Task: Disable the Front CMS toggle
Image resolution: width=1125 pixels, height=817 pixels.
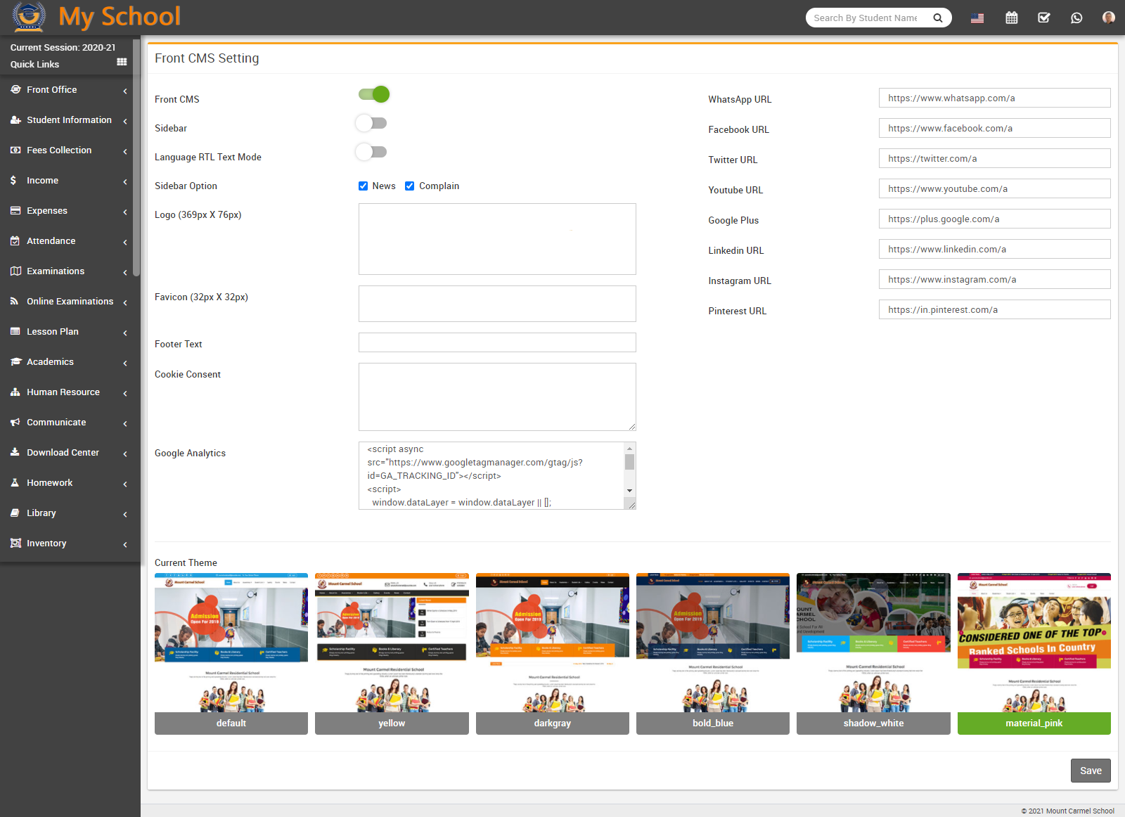Action: click(x=373, y=94)
